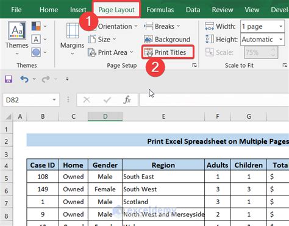Screen dimensions: 289x226
Task: Click the Scale percentage spinner
Action: coord(261,52)
